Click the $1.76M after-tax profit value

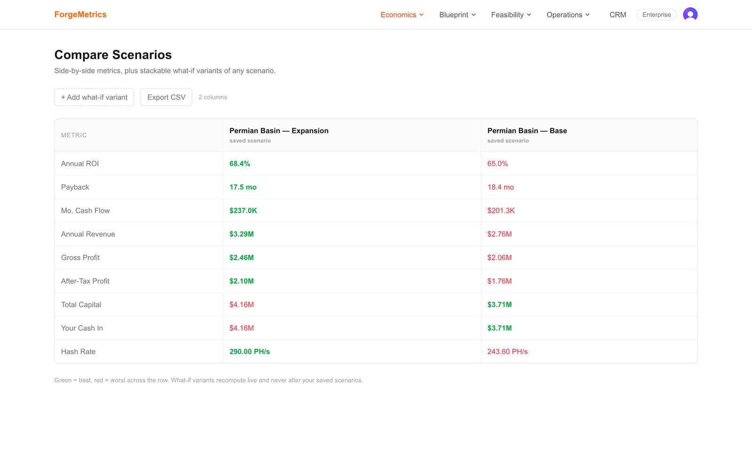(x=500, y=281)
